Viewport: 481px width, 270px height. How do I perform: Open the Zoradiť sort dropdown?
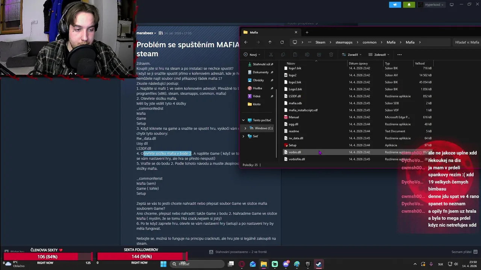(x=352, y=55)
